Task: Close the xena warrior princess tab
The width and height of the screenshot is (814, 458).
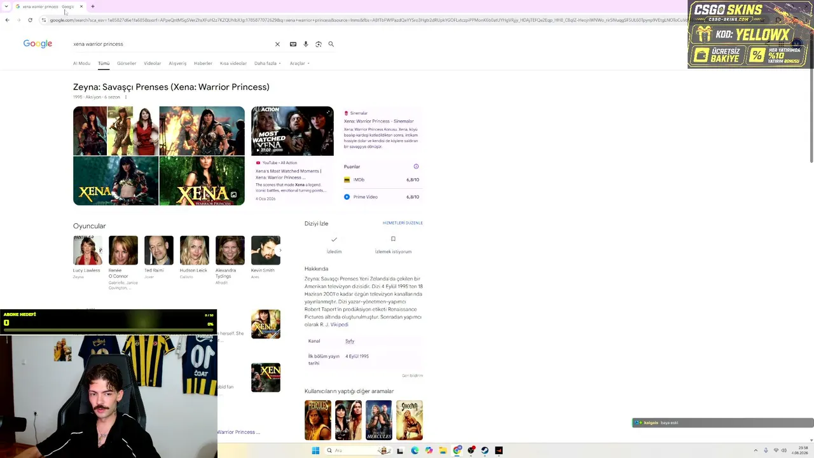Action: pyautogui.click(x=81, y=6)
